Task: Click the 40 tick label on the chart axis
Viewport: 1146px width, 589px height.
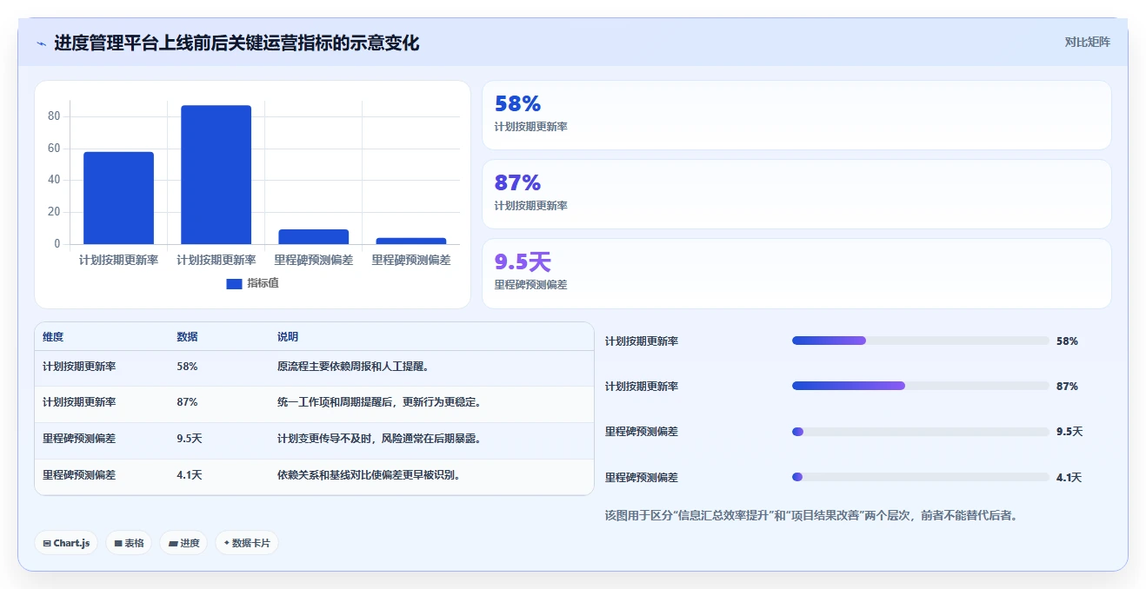Action: (54, 180)
